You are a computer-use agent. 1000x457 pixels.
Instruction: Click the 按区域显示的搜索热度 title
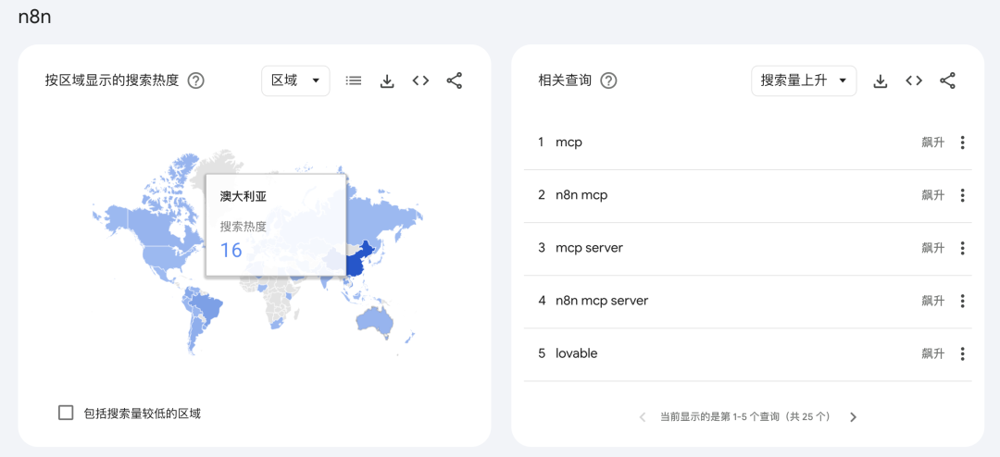point(112,81)
